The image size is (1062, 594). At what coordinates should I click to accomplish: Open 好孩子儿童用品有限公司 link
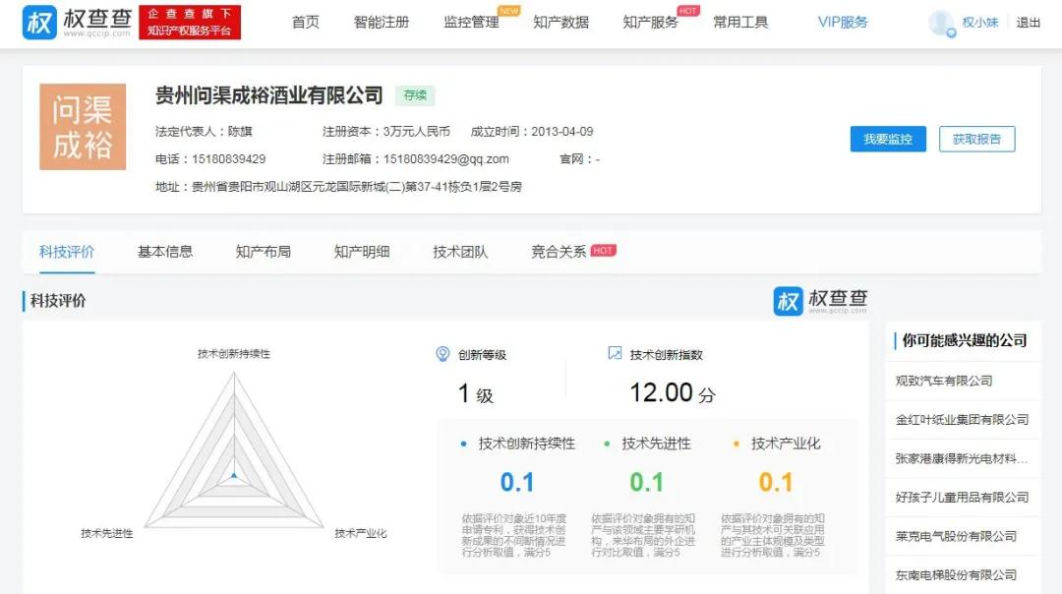click(962, 498)
